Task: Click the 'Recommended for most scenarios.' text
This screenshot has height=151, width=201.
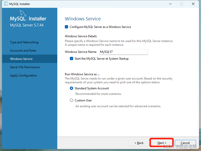Action: [98, 94]
